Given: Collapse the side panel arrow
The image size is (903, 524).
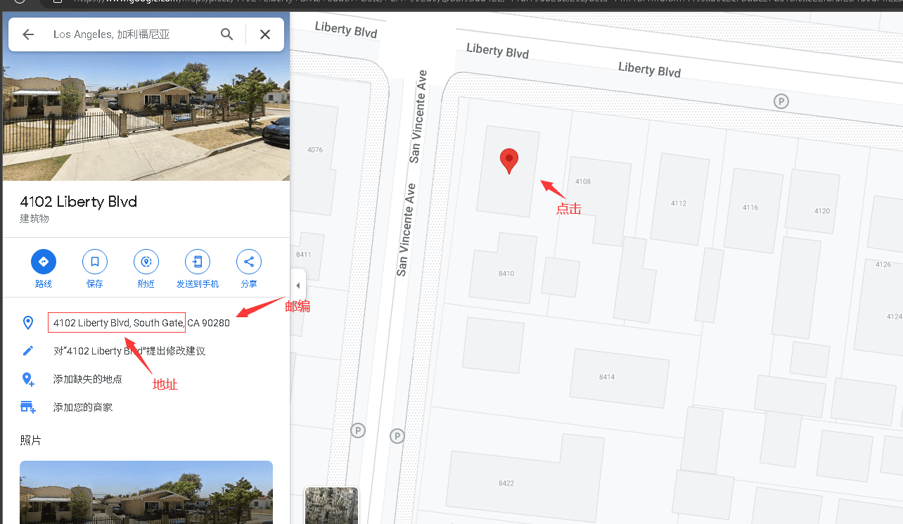Looking at the screenshot, I should pos(298,286).
